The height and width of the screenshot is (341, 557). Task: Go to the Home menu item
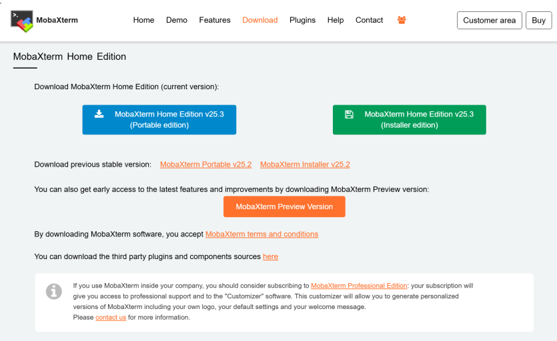pos(143,20)
